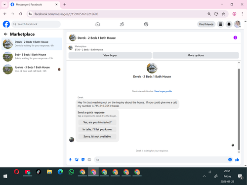Open Bob's 3 Beds 1 Bath House conversation
247x185 pixels.
click(32, 56)
